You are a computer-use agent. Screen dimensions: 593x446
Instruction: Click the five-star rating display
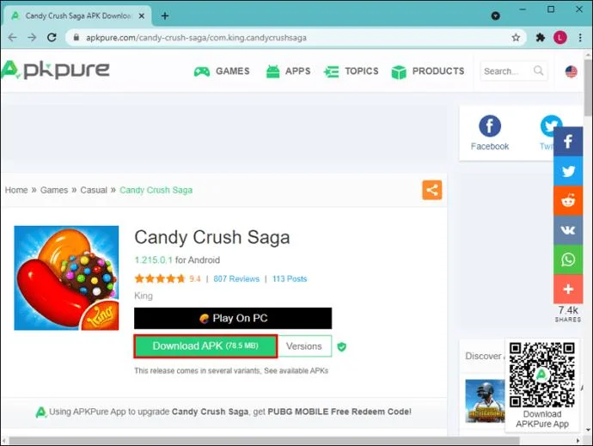160,278
